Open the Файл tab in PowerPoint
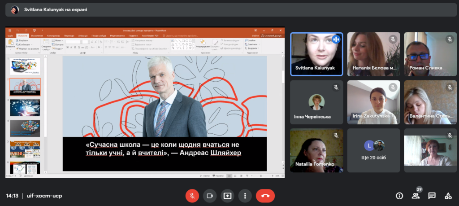This screenshot has width=459, height=206. pos(10,36)
